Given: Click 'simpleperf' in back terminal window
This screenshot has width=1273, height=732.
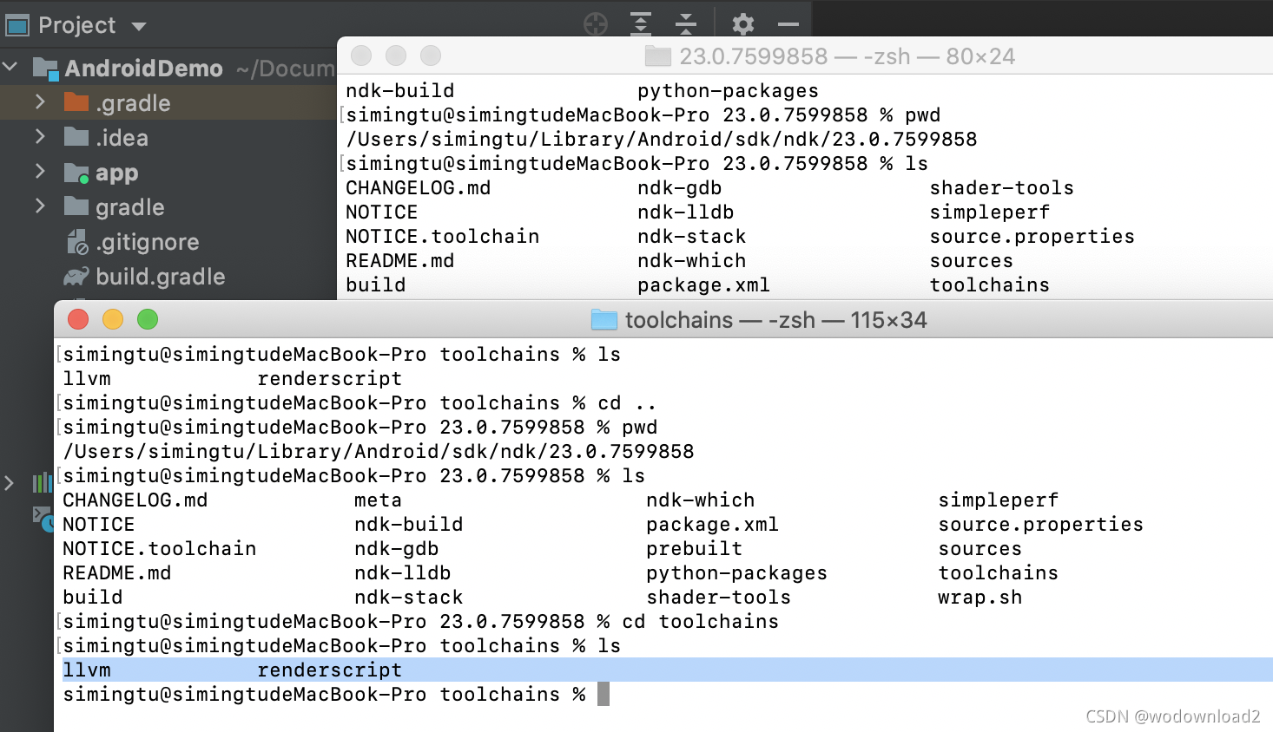Looking at the screenshot, I should [x=990, y=212].
